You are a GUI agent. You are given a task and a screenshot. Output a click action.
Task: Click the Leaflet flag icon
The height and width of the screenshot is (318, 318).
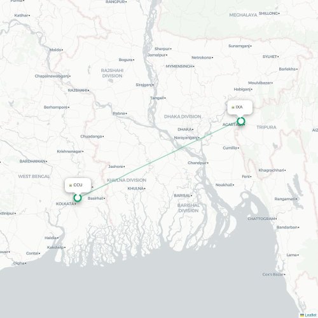click(x=302, y=315)
